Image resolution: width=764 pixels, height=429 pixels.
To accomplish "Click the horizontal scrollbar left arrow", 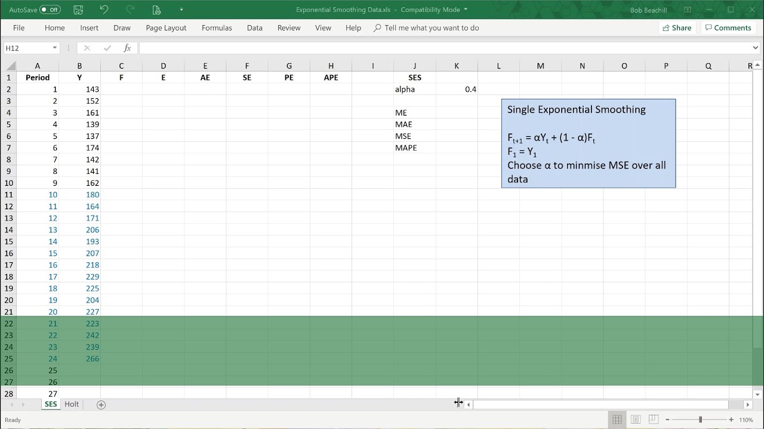I will (469, 405).
